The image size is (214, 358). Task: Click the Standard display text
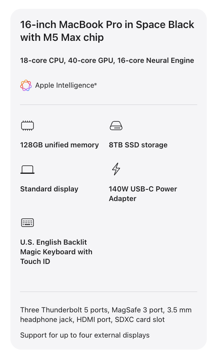[x=49, y=189]
